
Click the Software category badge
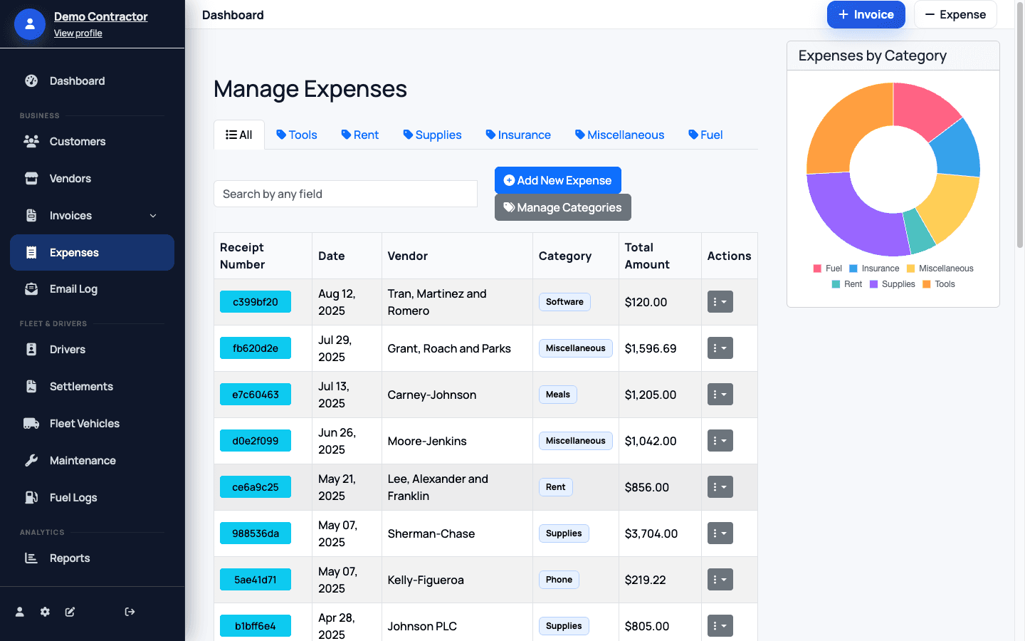[x=564, y=302]
